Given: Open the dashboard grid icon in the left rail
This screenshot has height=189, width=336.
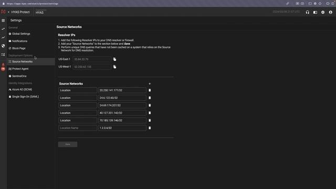Looking at the screenshot, I should [3, 20].
